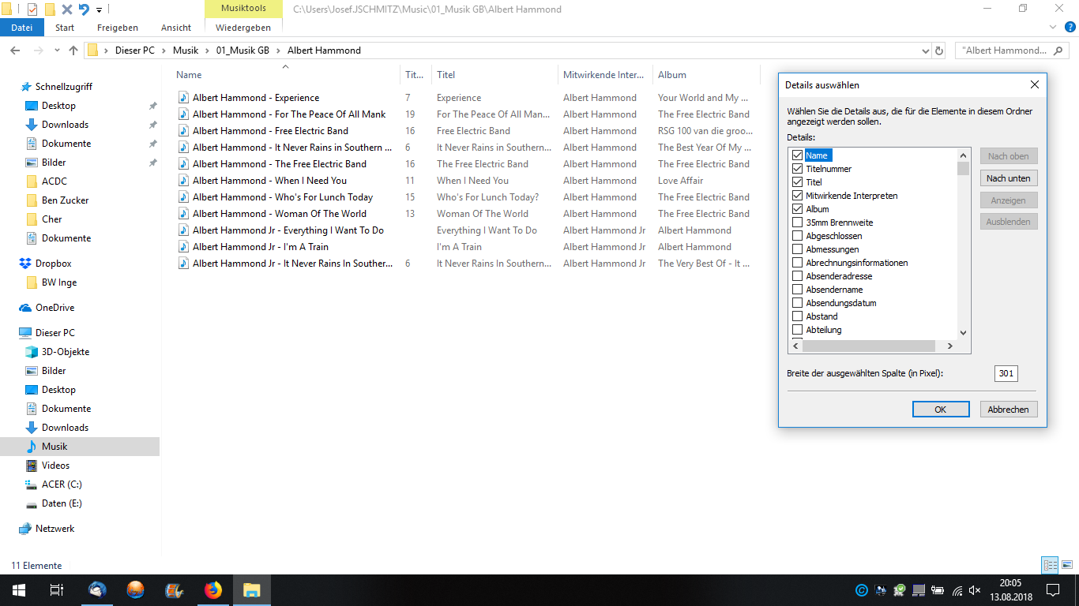The height and width of the screenshot is (606, 1079).
Task: Enable the Absendername checkbox
Action: tap(798, 290)
